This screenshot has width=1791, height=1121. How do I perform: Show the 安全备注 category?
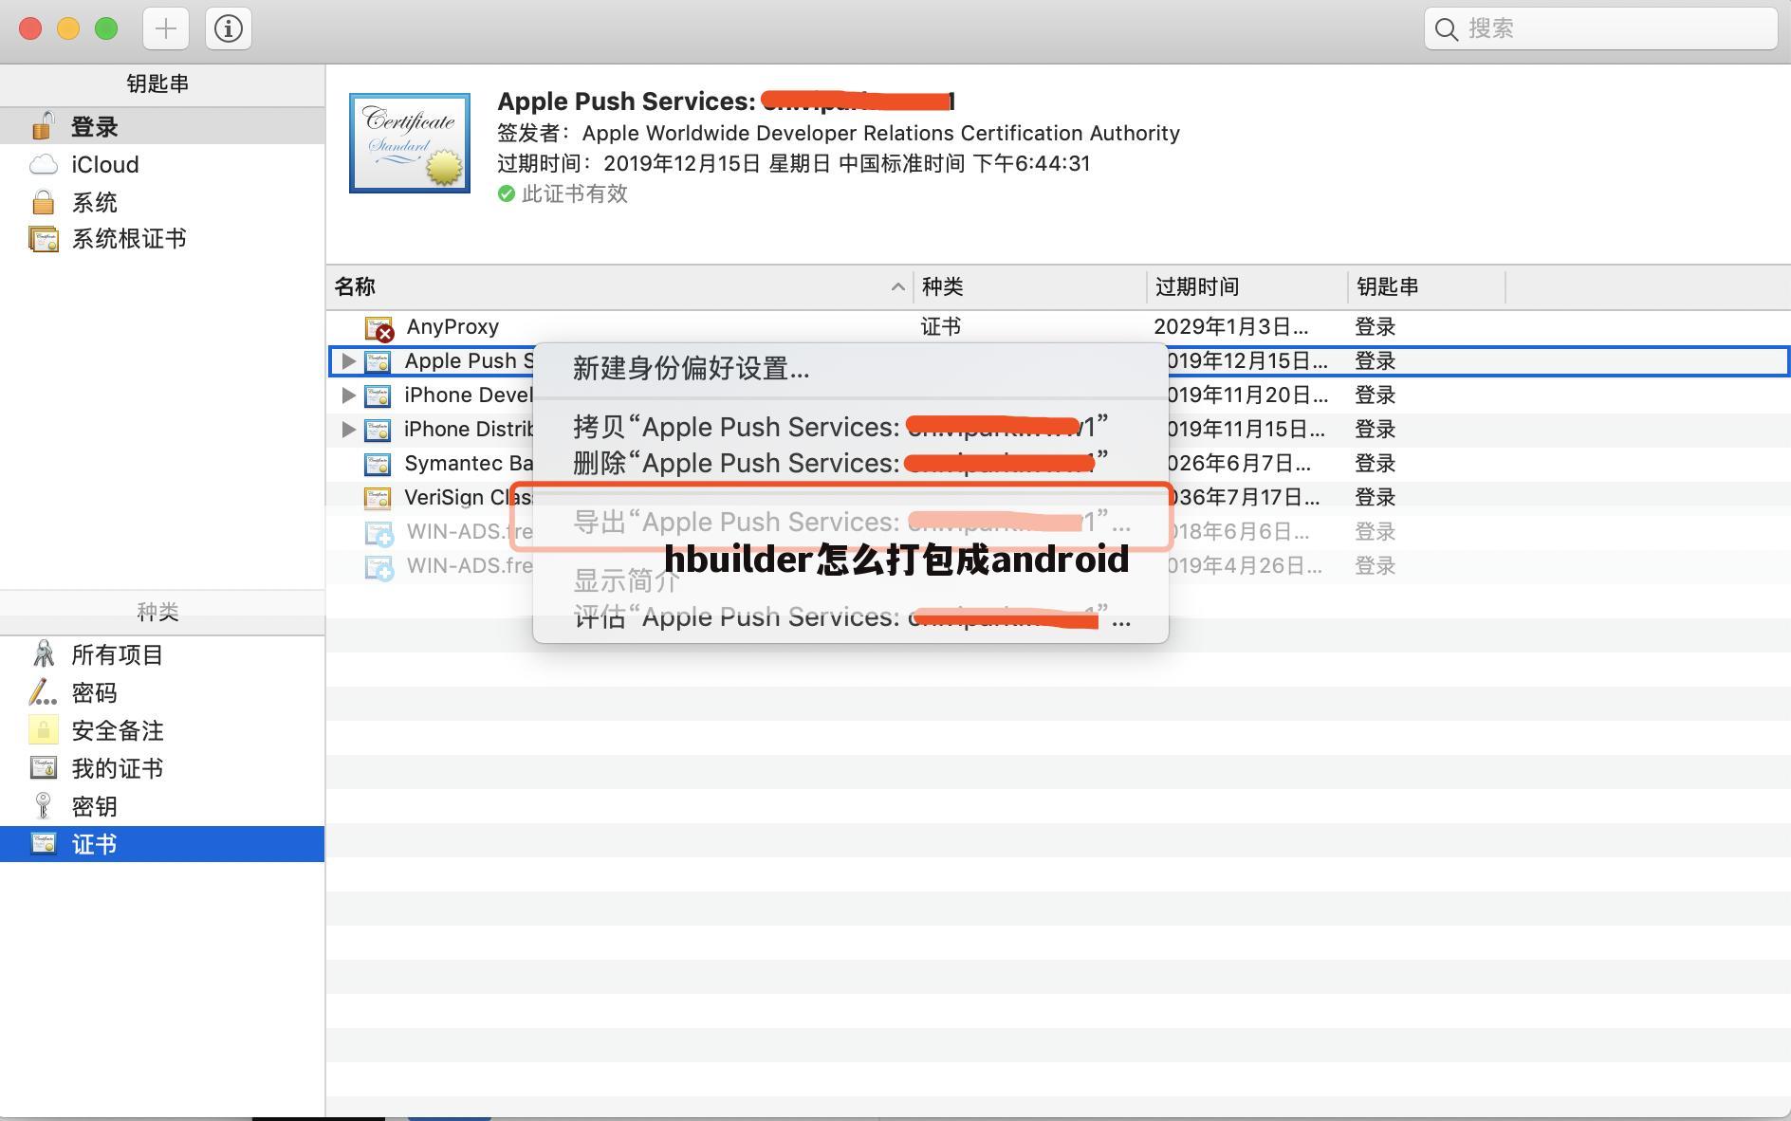coord(162,730)
